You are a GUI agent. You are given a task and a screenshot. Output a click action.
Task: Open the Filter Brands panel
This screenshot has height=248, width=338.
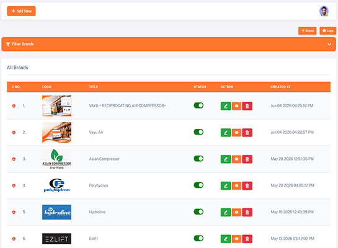169,44
